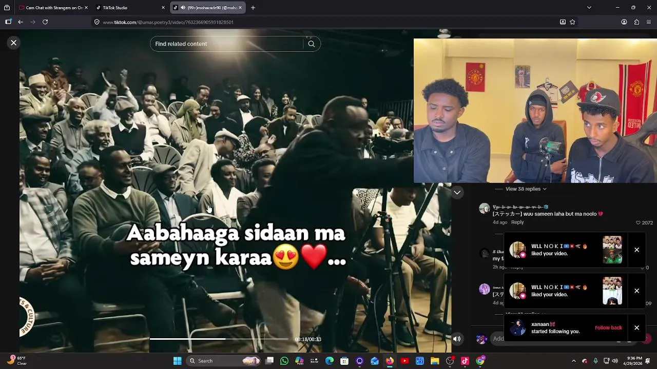657x369 pixels.
Task: Close the mohacade90 TikTok tab
Action: pyautogui.click(x=240, y=8)
